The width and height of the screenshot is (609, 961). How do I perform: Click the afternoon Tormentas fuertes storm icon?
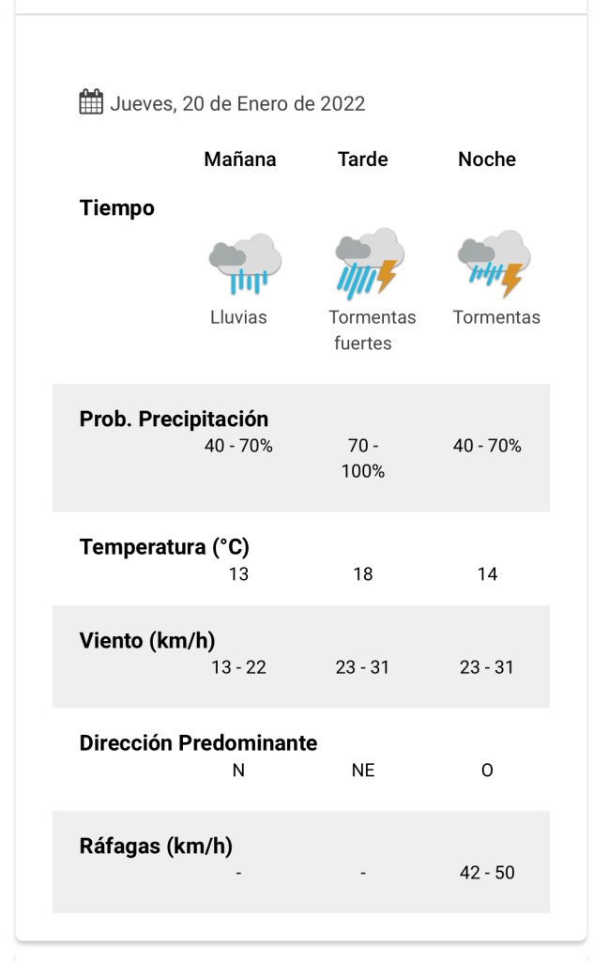click(x=368, y=264)
